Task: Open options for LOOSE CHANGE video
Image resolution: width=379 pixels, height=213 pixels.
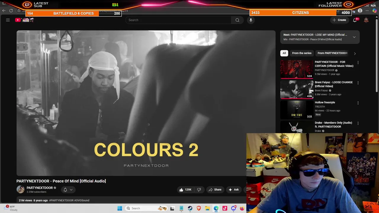Action: (358, 83)
